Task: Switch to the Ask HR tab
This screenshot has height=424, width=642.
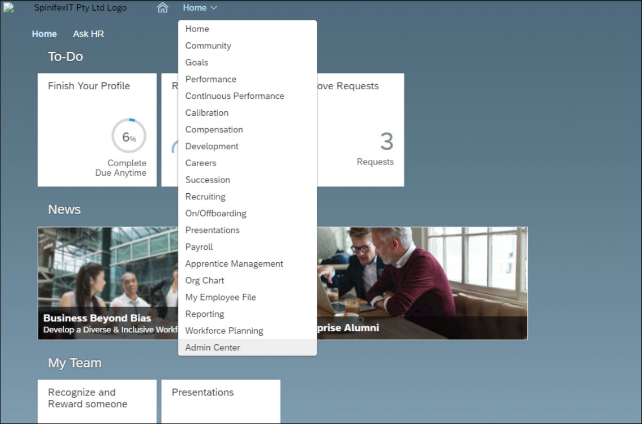Action: (88, 34)
